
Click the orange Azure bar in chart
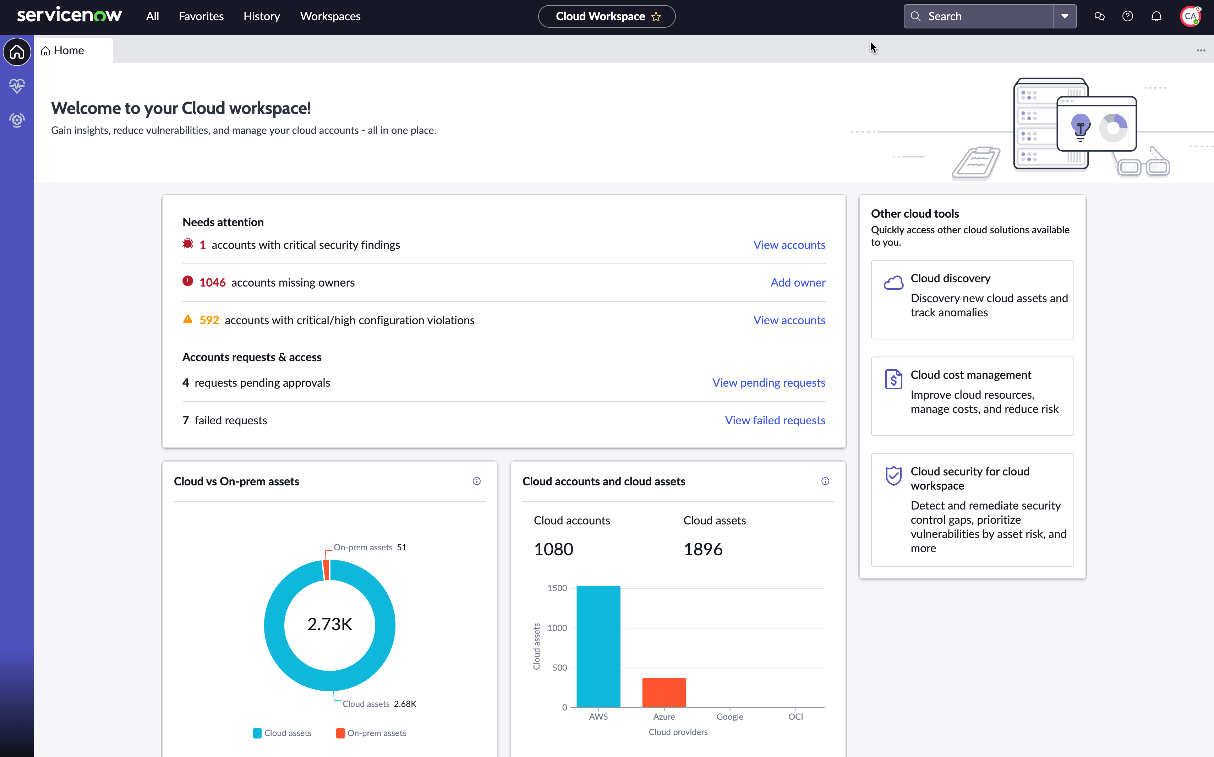pos(664,692)
